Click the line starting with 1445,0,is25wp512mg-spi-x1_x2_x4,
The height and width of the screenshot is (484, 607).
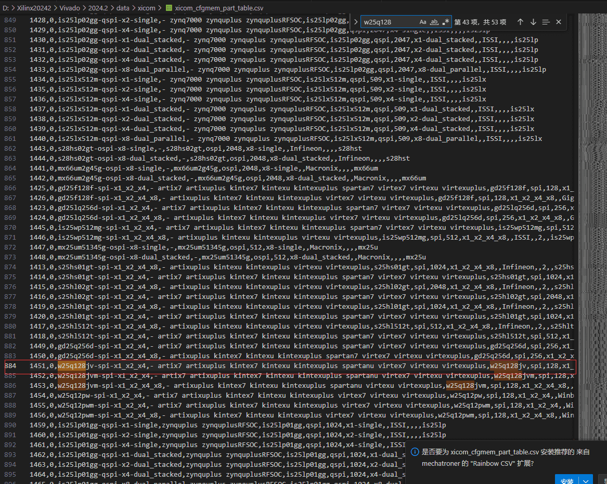click(x=302, y=228)
